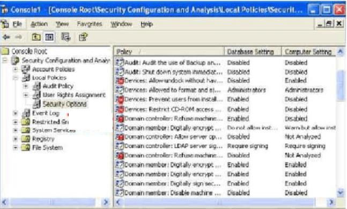This screenshot has width=347, height=209.
Task: Select Domain member: Digitally sign secure policy
Action: (x=173, y=183)
